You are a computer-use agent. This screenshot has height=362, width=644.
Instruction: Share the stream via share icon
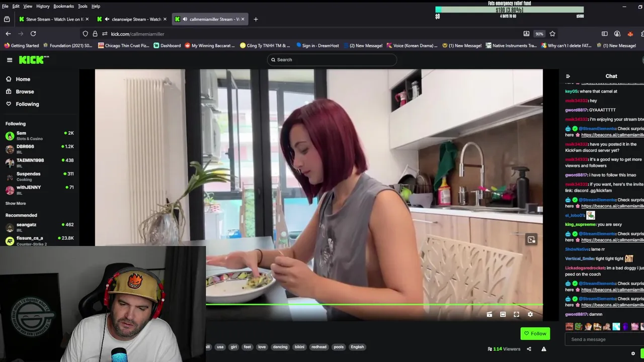point(529,349)
